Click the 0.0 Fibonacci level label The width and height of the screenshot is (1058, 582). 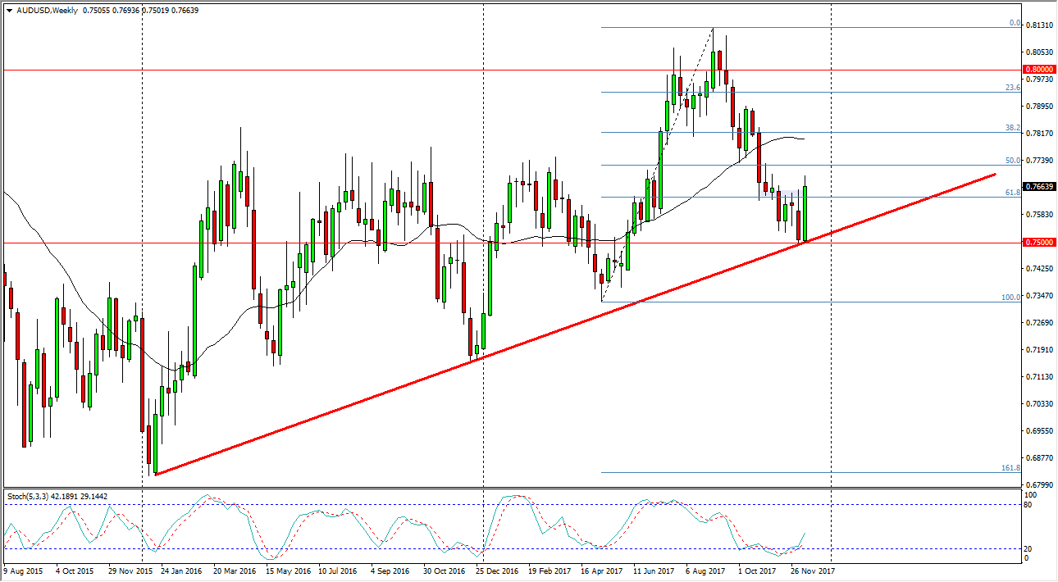(x=1014, y=24)
